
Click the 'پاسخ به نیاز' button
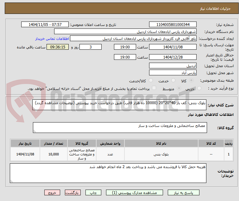pos(183,193)
